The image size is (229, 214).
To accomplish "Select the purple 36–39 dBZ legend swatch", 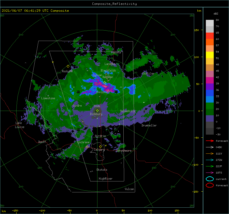I will tap(210, 87).
